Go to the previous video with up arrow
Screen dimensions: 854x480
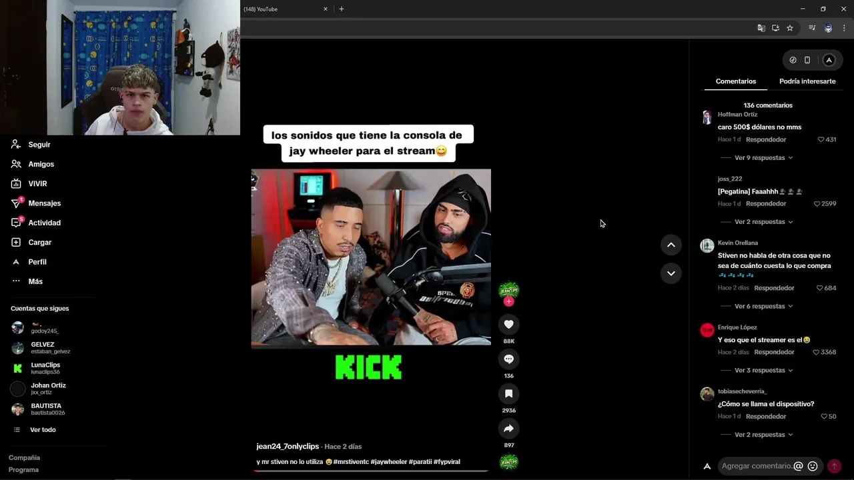[671, 245]
